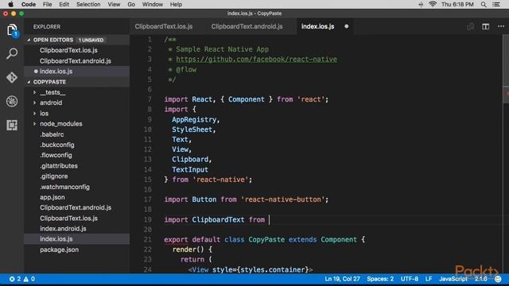Expand the __tests__ folder
This screenshot has height=286, width=509.
[34, 92]
